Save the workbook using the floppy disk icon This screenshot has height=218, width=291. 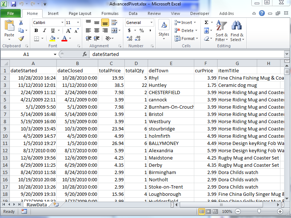tap(13, 4)
